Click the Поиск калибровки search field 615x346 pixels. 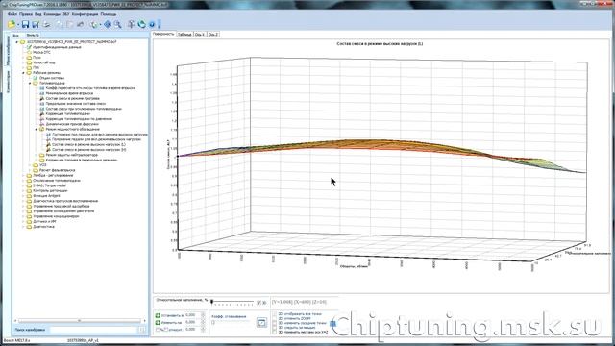click(93, 330)
